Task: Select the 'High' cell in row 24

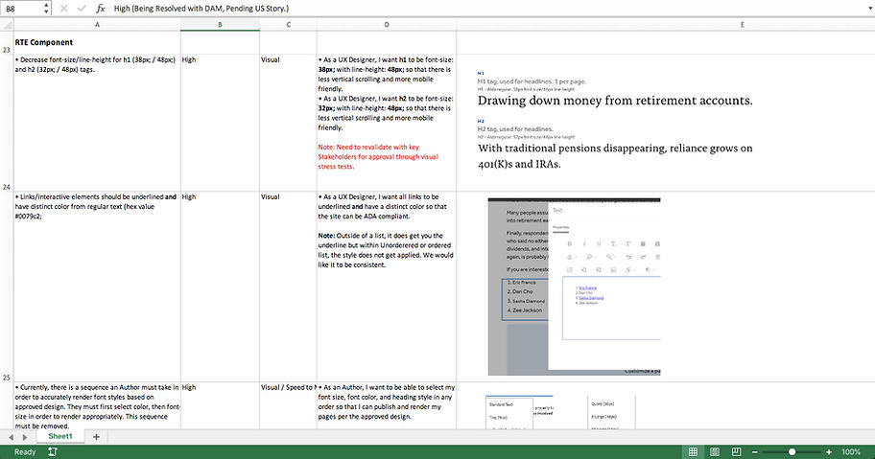Action: tap(220, 287)
